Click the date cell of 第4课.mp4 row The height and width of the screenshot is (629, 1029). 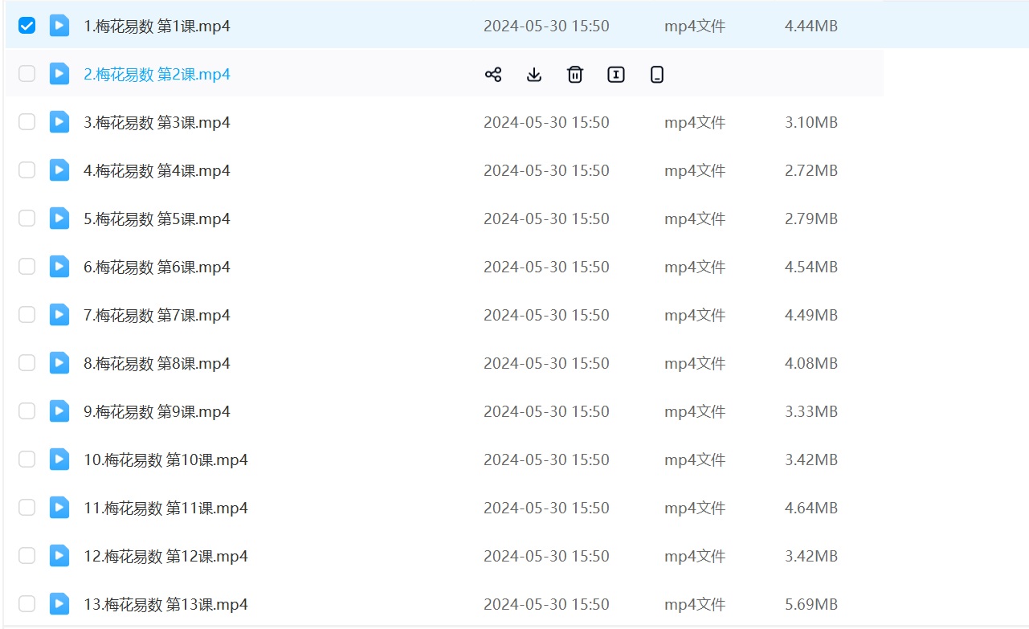point(546,171)
